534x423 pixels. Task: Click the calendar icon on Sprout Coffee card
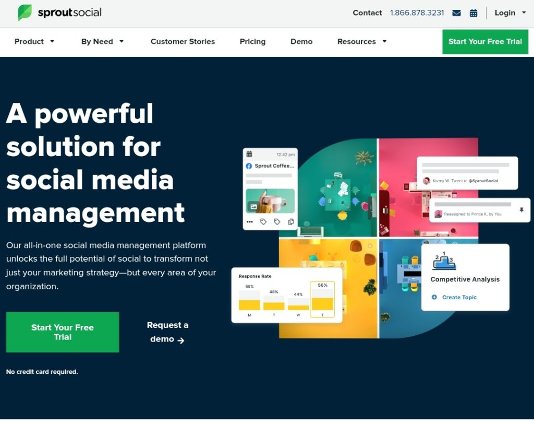249,154
